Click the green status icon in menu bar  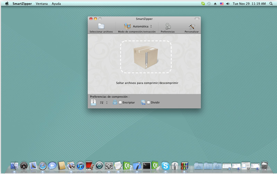tap(203, 3)
